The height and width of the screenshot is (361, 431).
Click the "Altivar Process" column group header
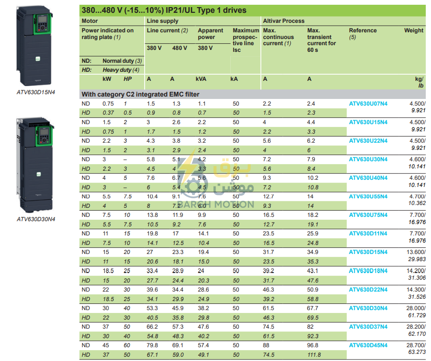click(x=284, y=21)
